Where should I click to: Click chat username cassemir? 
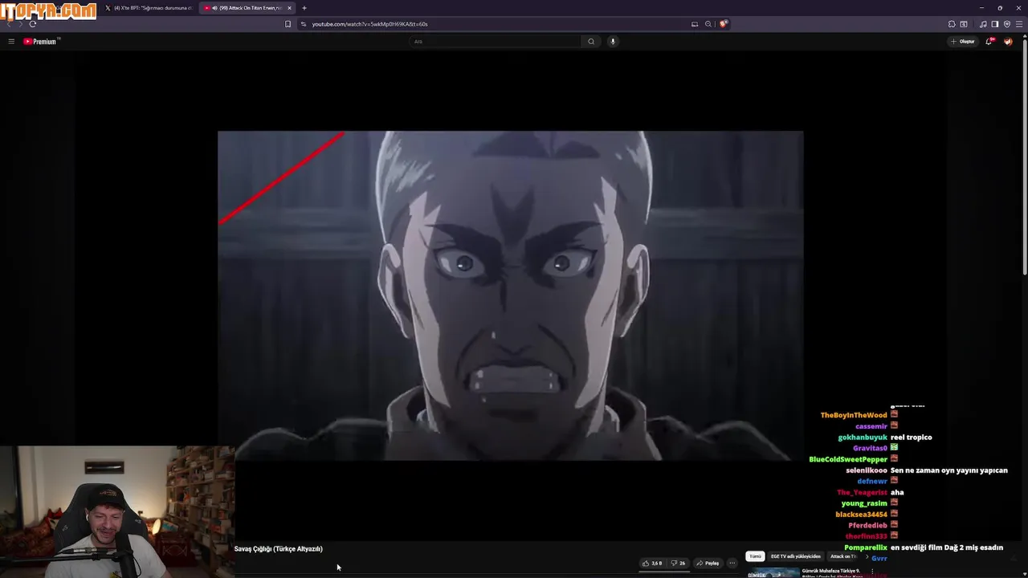[871, 426]
